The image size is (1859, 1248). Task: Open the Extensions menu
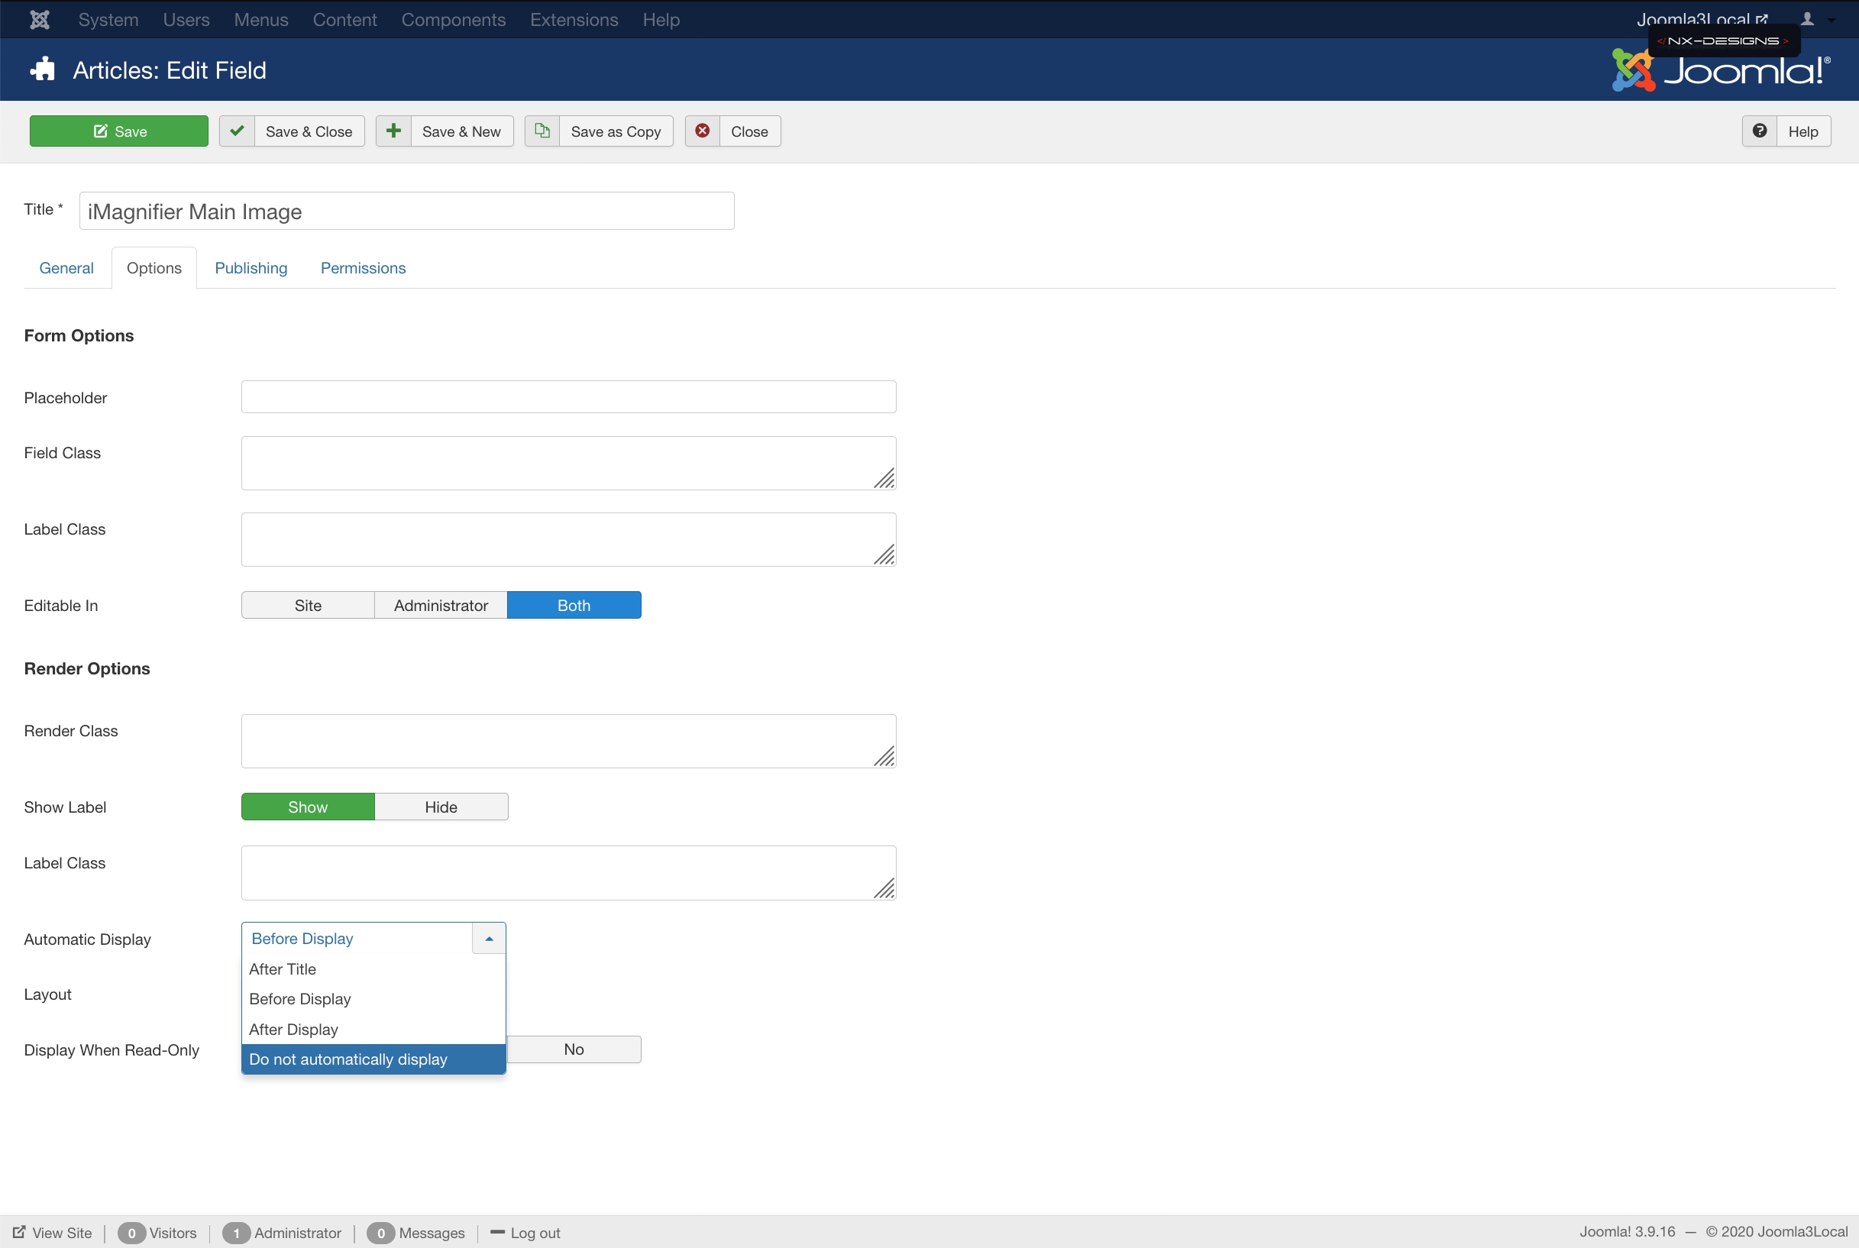574,19
